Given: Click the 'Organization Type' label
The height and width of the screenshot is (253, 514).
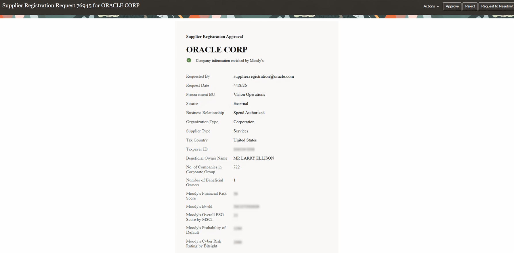Looking at the screenshot, I should tap(202, 122).
